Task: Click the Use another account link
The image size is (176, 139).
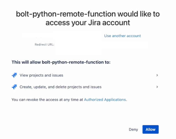Action: click(122, 36)
